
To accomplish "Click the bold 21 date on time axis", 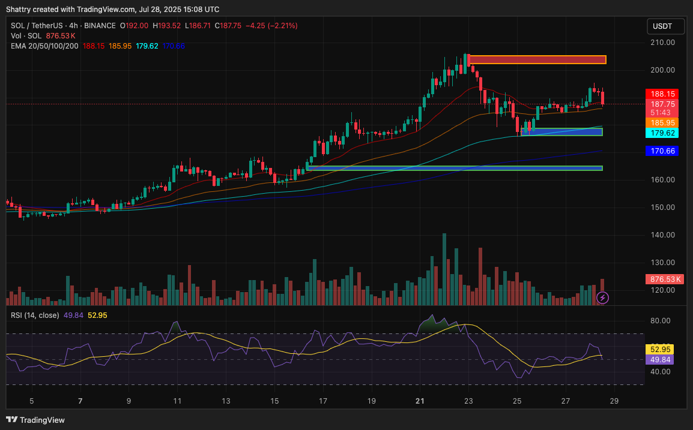I will point(420,401).
